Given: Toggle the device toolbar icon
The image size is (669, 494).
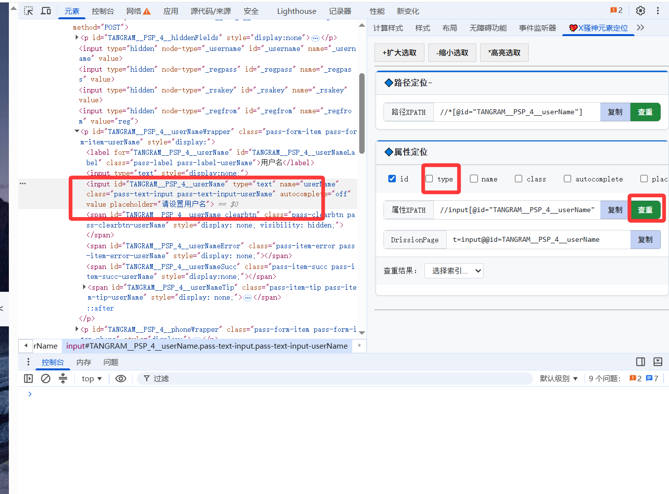Looking at the screenshot, I should click(x=46, y=11).
